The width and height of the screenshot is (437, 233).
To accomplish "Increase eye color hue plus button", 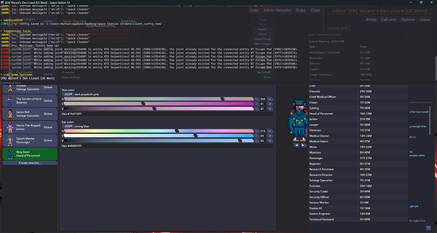I will [270, 131].
